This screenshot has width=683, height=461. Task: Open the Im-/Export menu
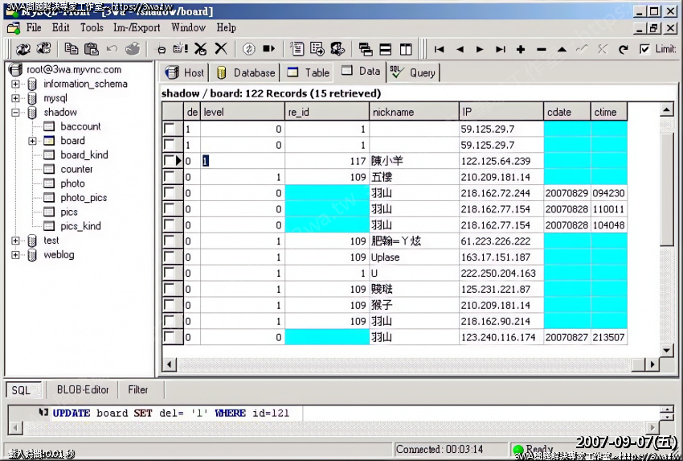[x=137, y=27]
